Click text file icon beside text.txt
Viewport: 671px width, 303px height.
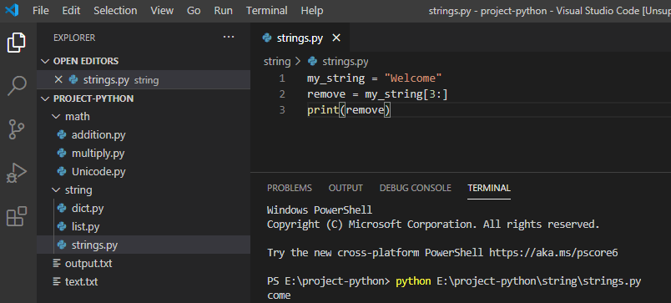click(57, 281)
